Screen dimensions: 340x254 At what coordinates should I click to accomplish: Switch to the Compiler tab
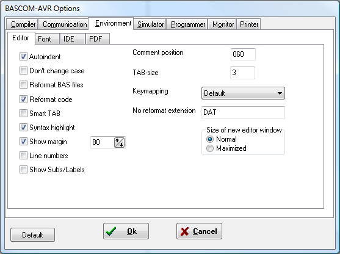[23, 24]
